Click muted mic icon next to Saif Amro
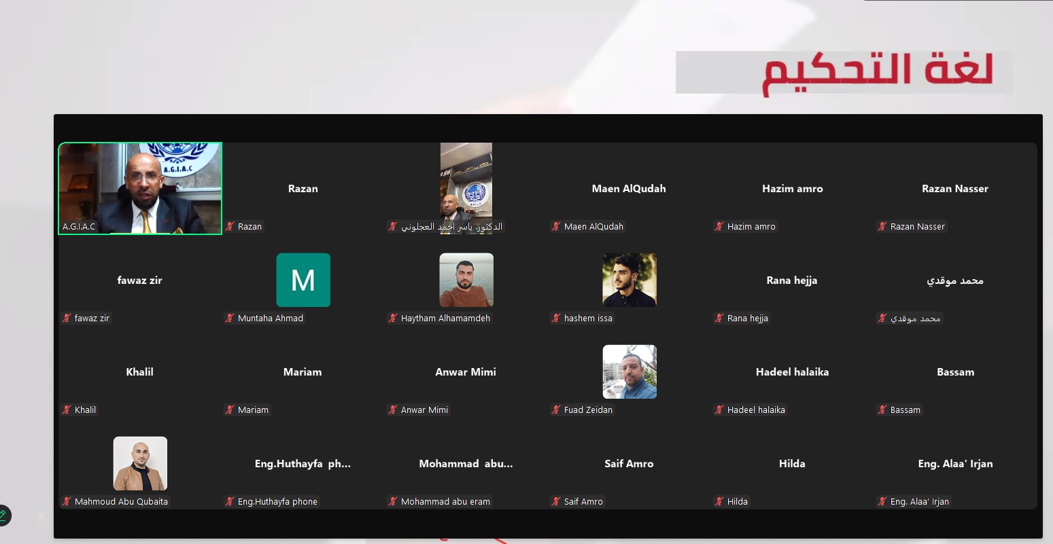 556,502
